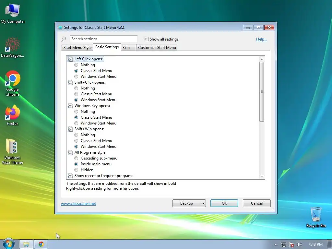
Task: Click the vertical scrollbar thumb in settings list
Action: [262, 92]
